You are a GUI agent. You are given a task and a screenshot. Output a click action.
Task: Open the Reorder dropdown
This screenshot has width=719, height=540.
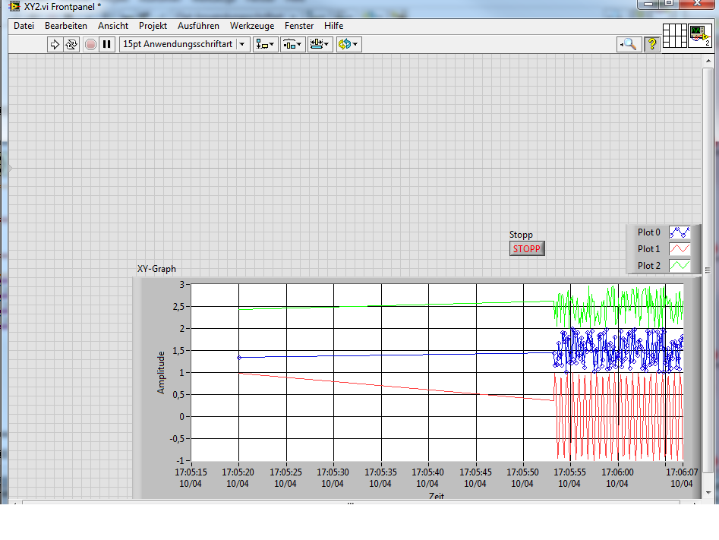(x=348, y=44)
